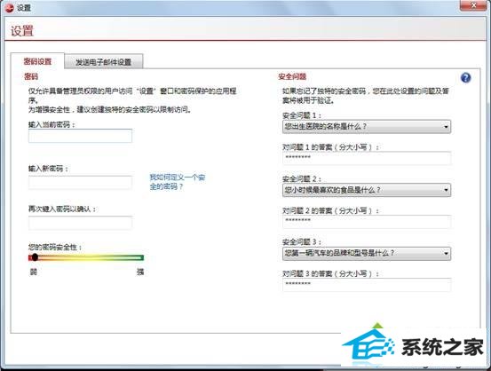This screenshot has height=371, width=491.
Task: Click the password strength slider knob
Action: (x=35, y=257)
